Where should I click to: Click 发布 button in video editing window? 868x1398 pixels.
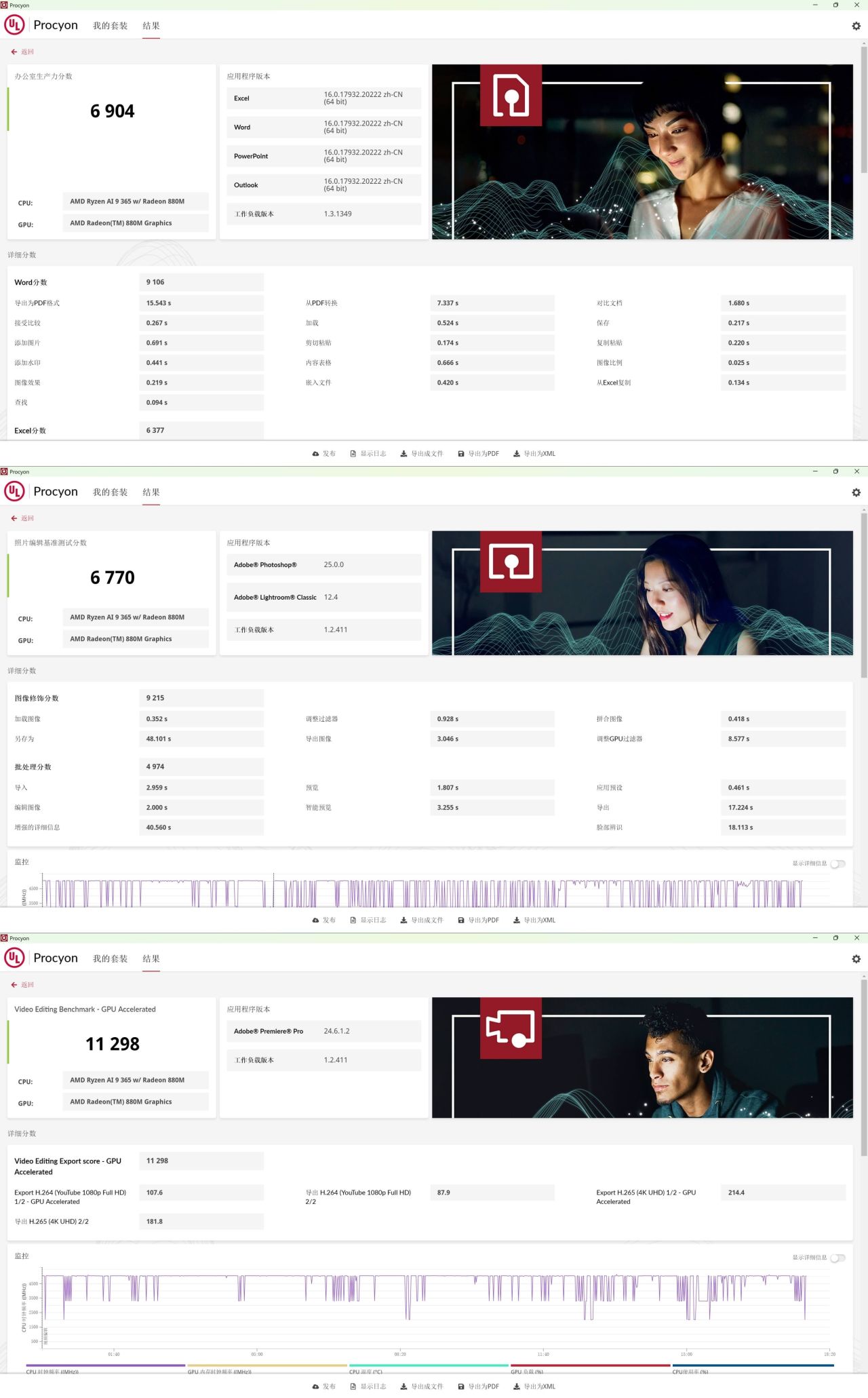[323, 1386]
